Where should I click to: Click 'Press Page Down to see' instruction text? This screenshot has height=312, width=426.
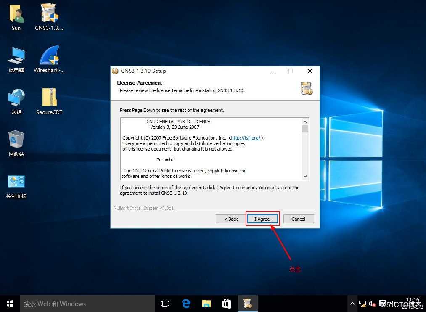point(172,110)
